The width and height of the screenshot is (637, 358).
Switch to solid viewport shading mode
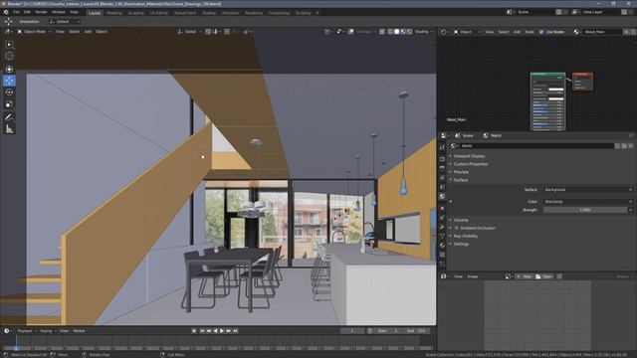397,31
